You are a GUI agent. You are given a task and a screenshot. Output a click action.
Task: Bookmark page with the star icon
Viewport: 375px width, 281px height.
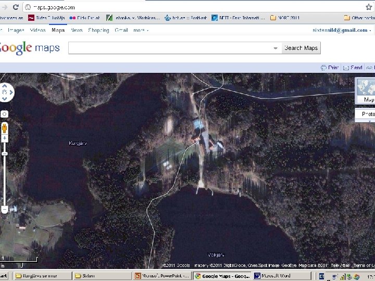point(369,7)
